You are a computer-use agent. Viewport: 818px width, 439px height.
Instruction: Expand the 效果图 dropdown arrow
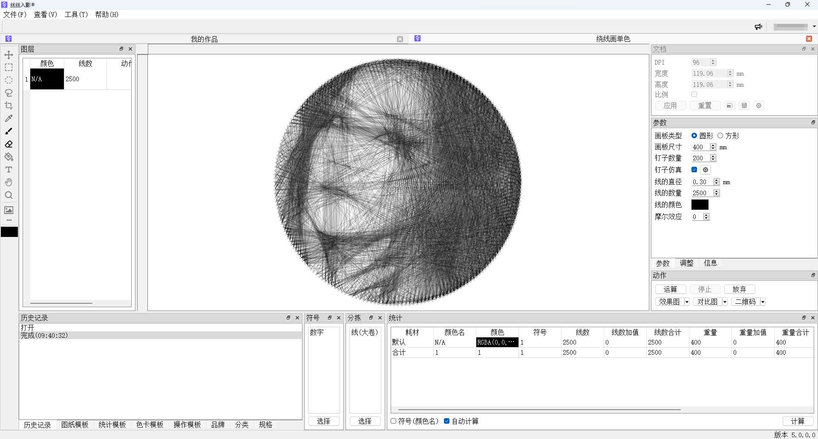pyautogui.click(x=687, y=302)
